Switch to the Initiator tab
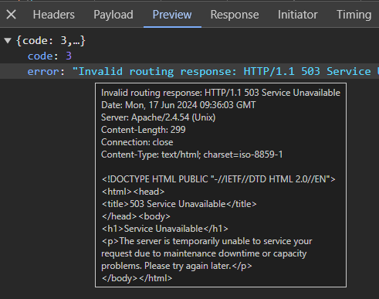 (298, 15)
